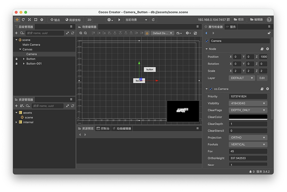
Task: Click the Edit layer button
Action: (262, 78)
